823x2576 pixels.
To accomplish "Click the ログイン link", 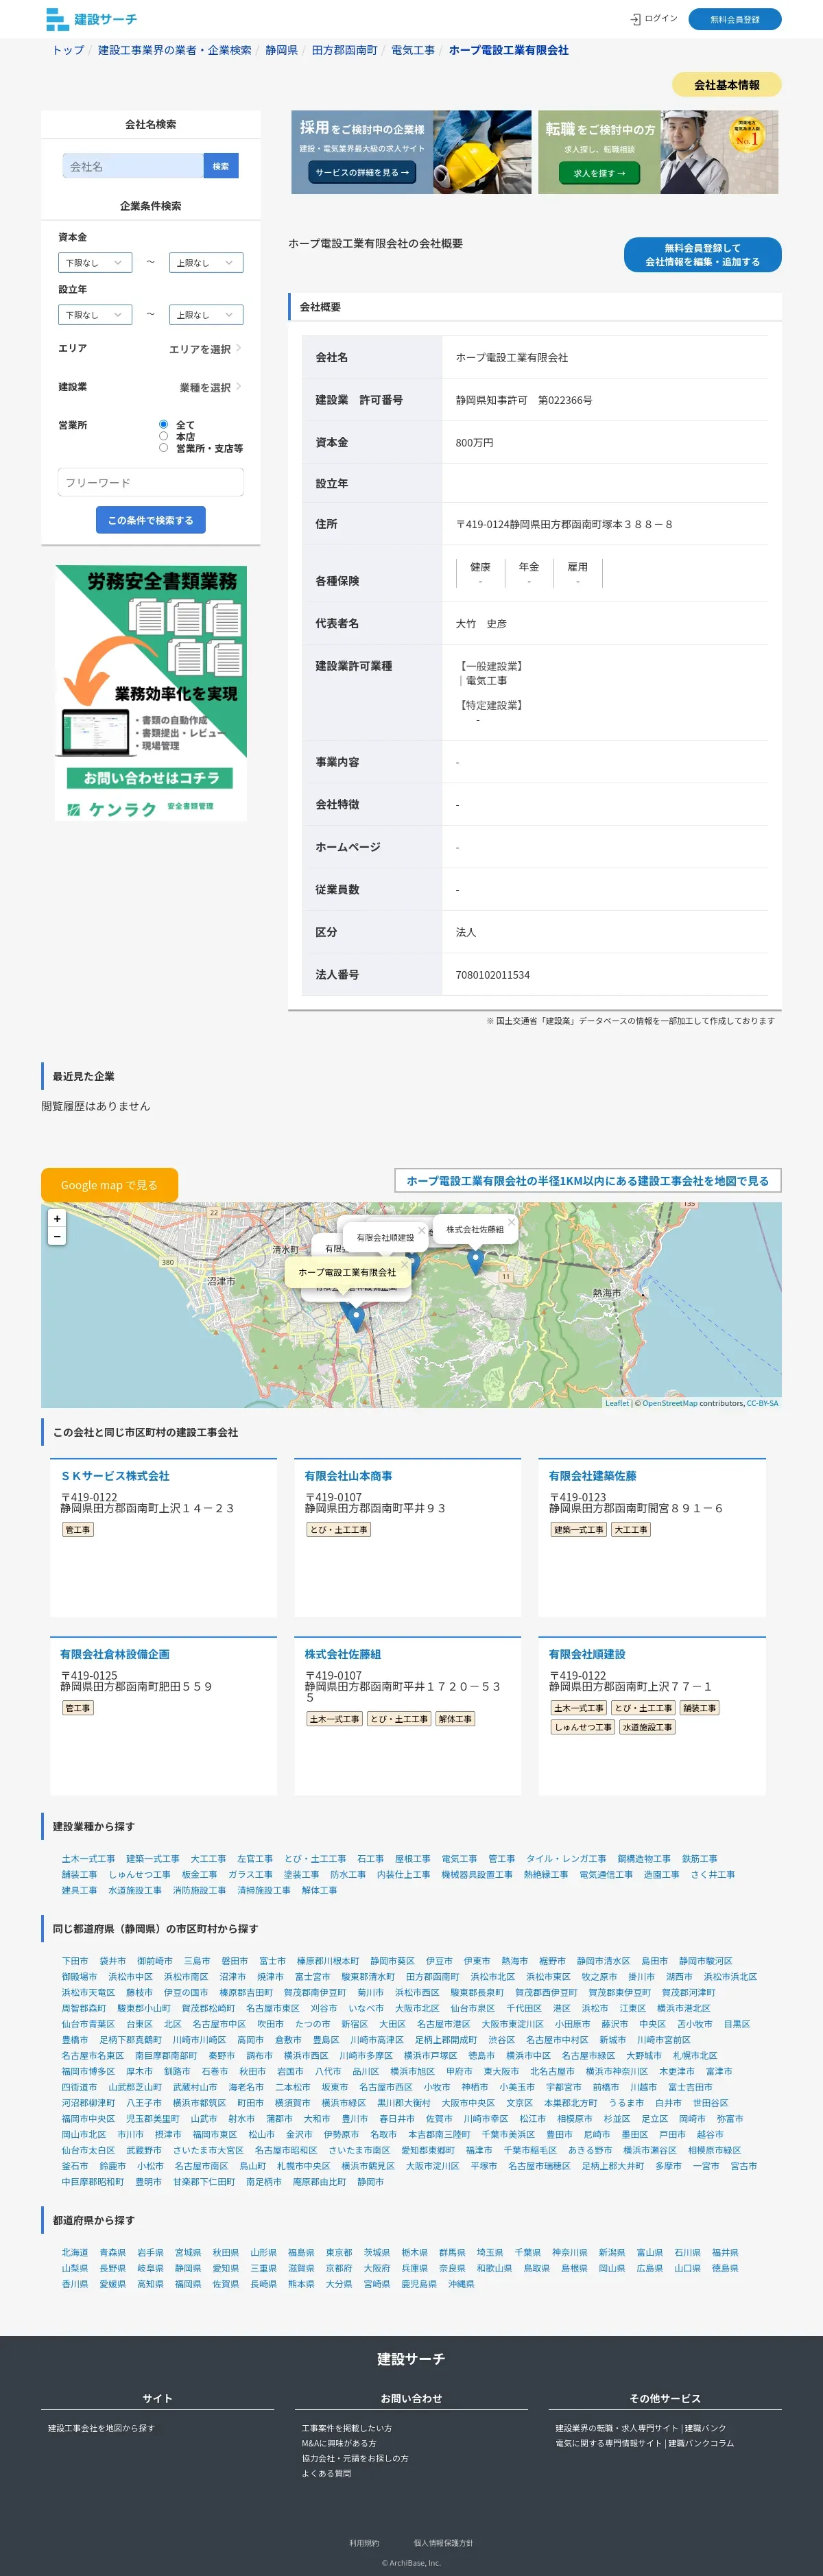I will click(660, 19).
